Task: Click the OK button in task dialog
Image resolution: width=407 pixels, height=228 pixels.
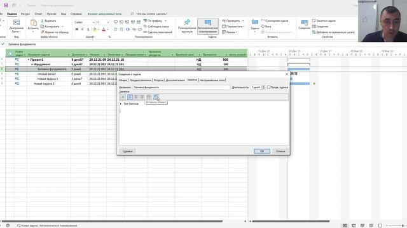Action: coord(262,151)
